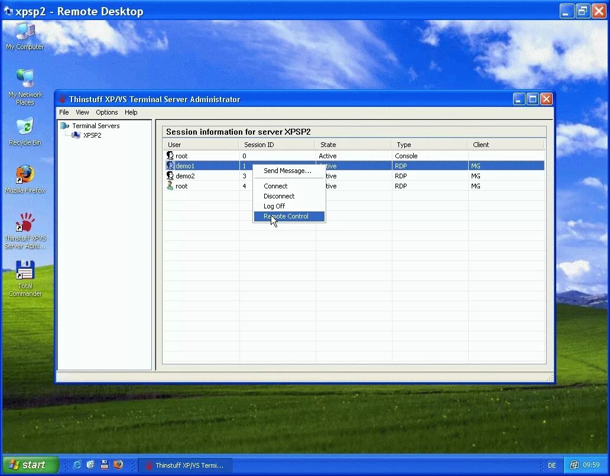Open My Network Places desktop icon

pos(25,87)
